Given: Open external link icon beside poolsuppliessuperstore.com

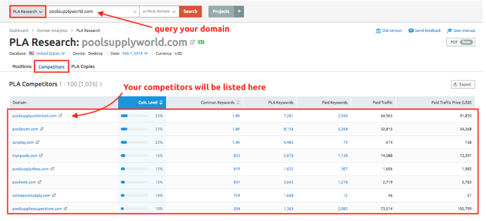Looking at the screenshot, I should point(66,209).
